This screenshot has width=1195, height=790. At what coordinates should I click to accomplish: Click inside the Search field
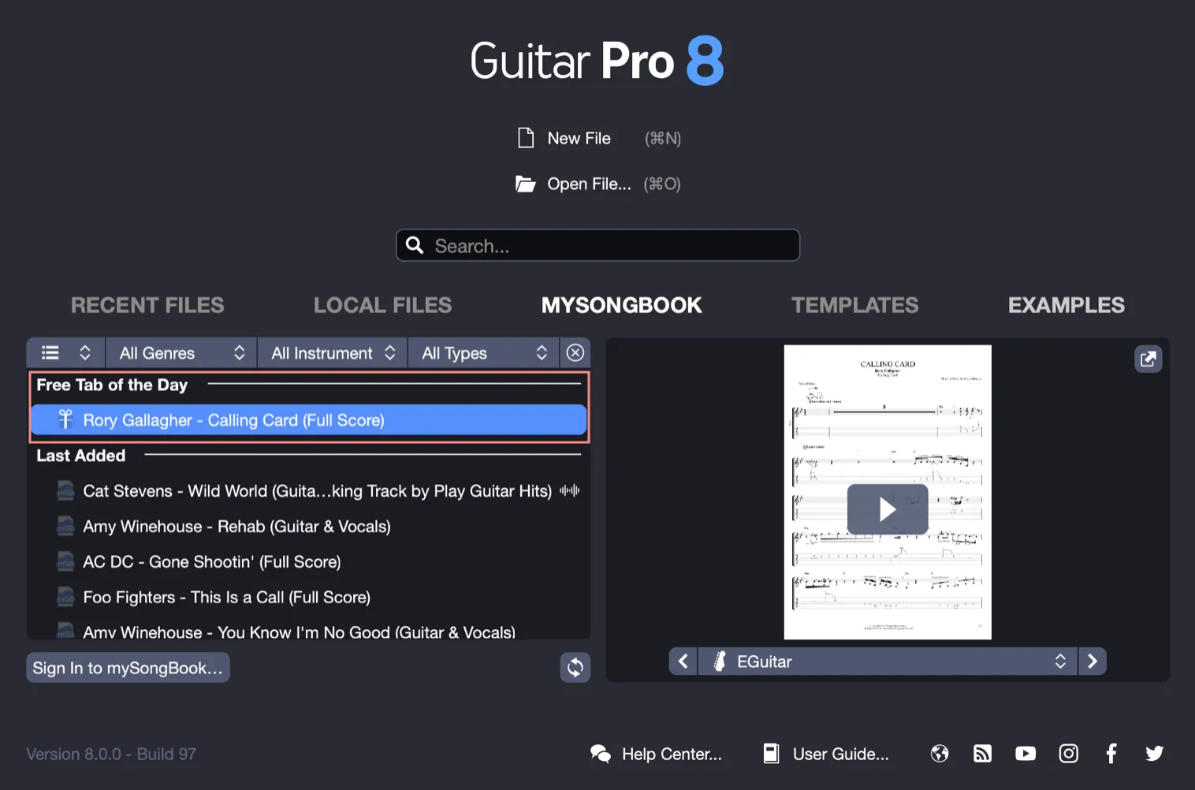[x=597, y=245]
